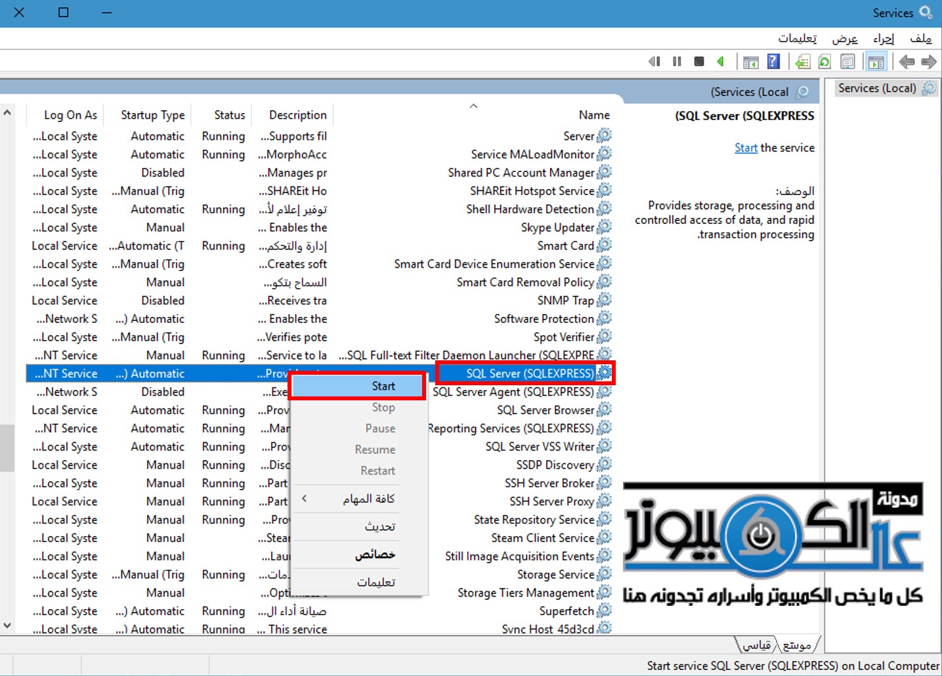Select the State Repository Service row
The height and width of the screenshot is (676, 942).
(x=320, y=519)
